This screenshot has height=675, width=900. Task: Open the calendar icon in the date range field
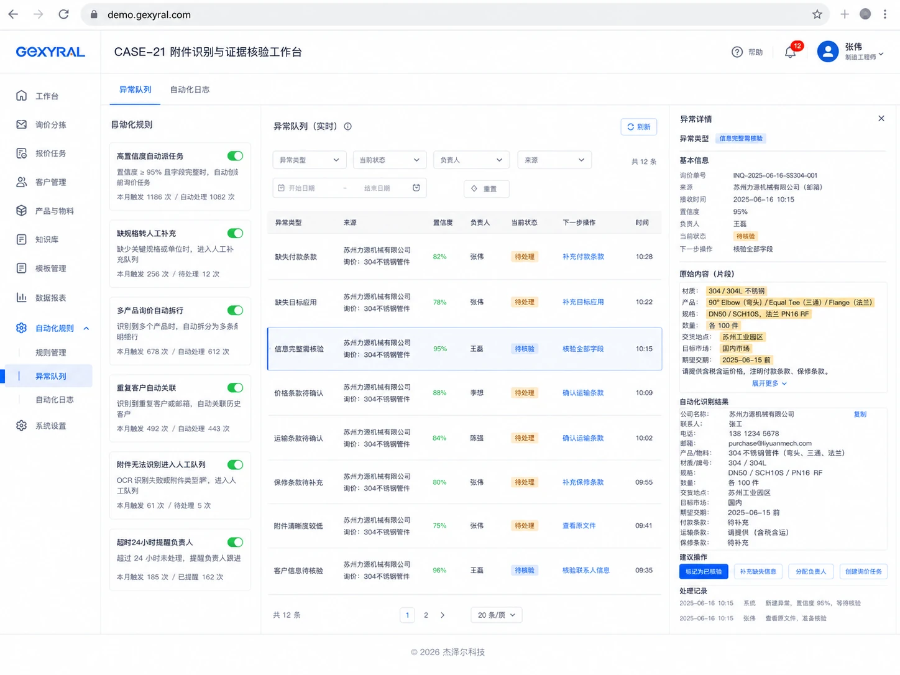pyautogui.click(x=416, y=188)
